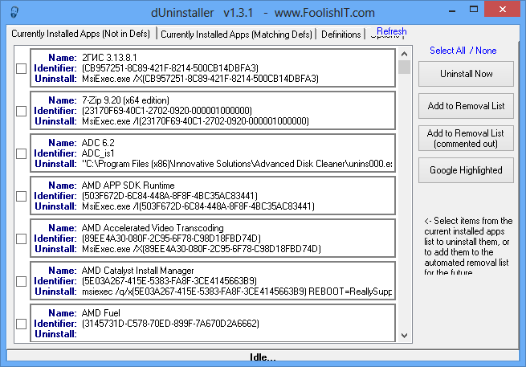Viewport: 526px width, 367px height.
Task: Click the 7-Zip 9.20 (x64 edition) name
Action: click(125, 100)
